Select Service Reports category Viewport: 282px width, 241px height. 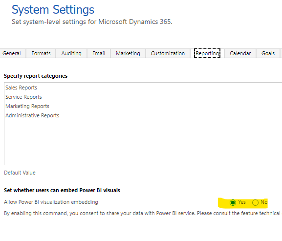[x=23, y=97]
